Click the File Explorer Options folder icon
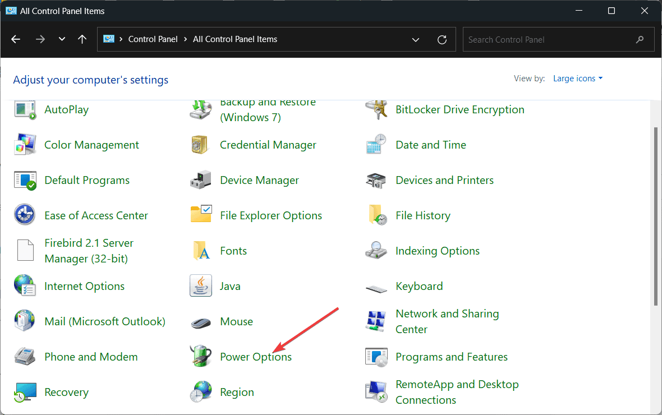This screenshot has width=662, height=415. coord(201,214)
